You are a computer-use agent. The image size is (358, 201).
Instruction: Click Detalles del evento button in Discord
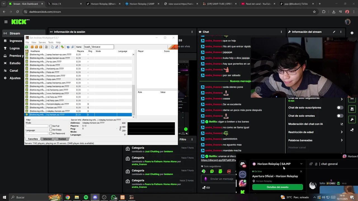click(x=277, y=187)
